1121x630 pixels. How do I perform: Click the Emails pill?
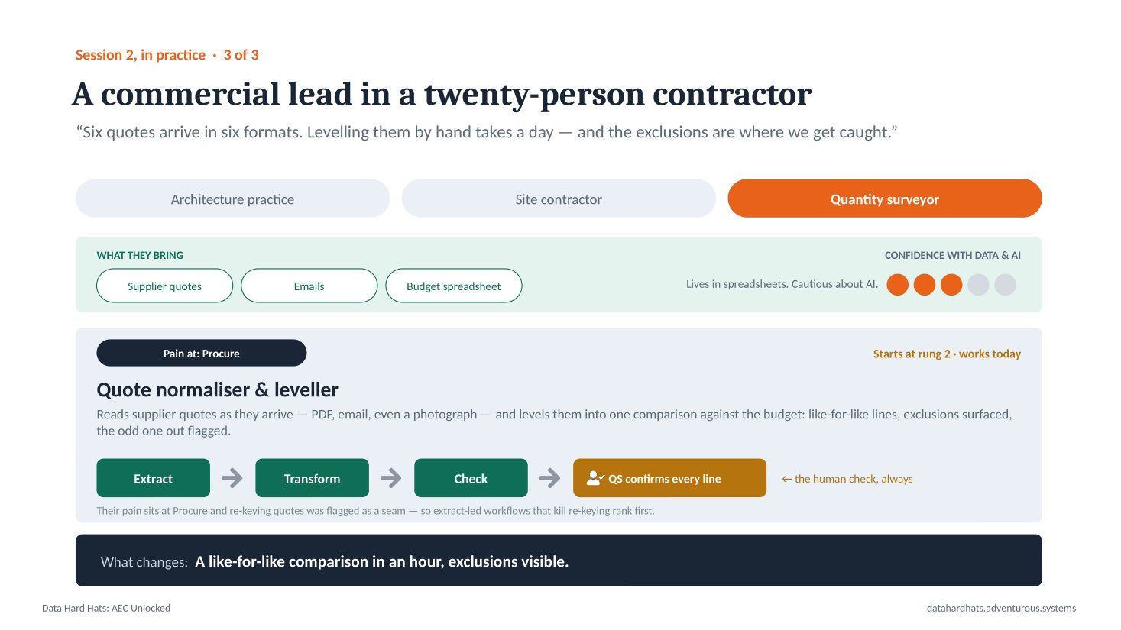tap(309, 286)
